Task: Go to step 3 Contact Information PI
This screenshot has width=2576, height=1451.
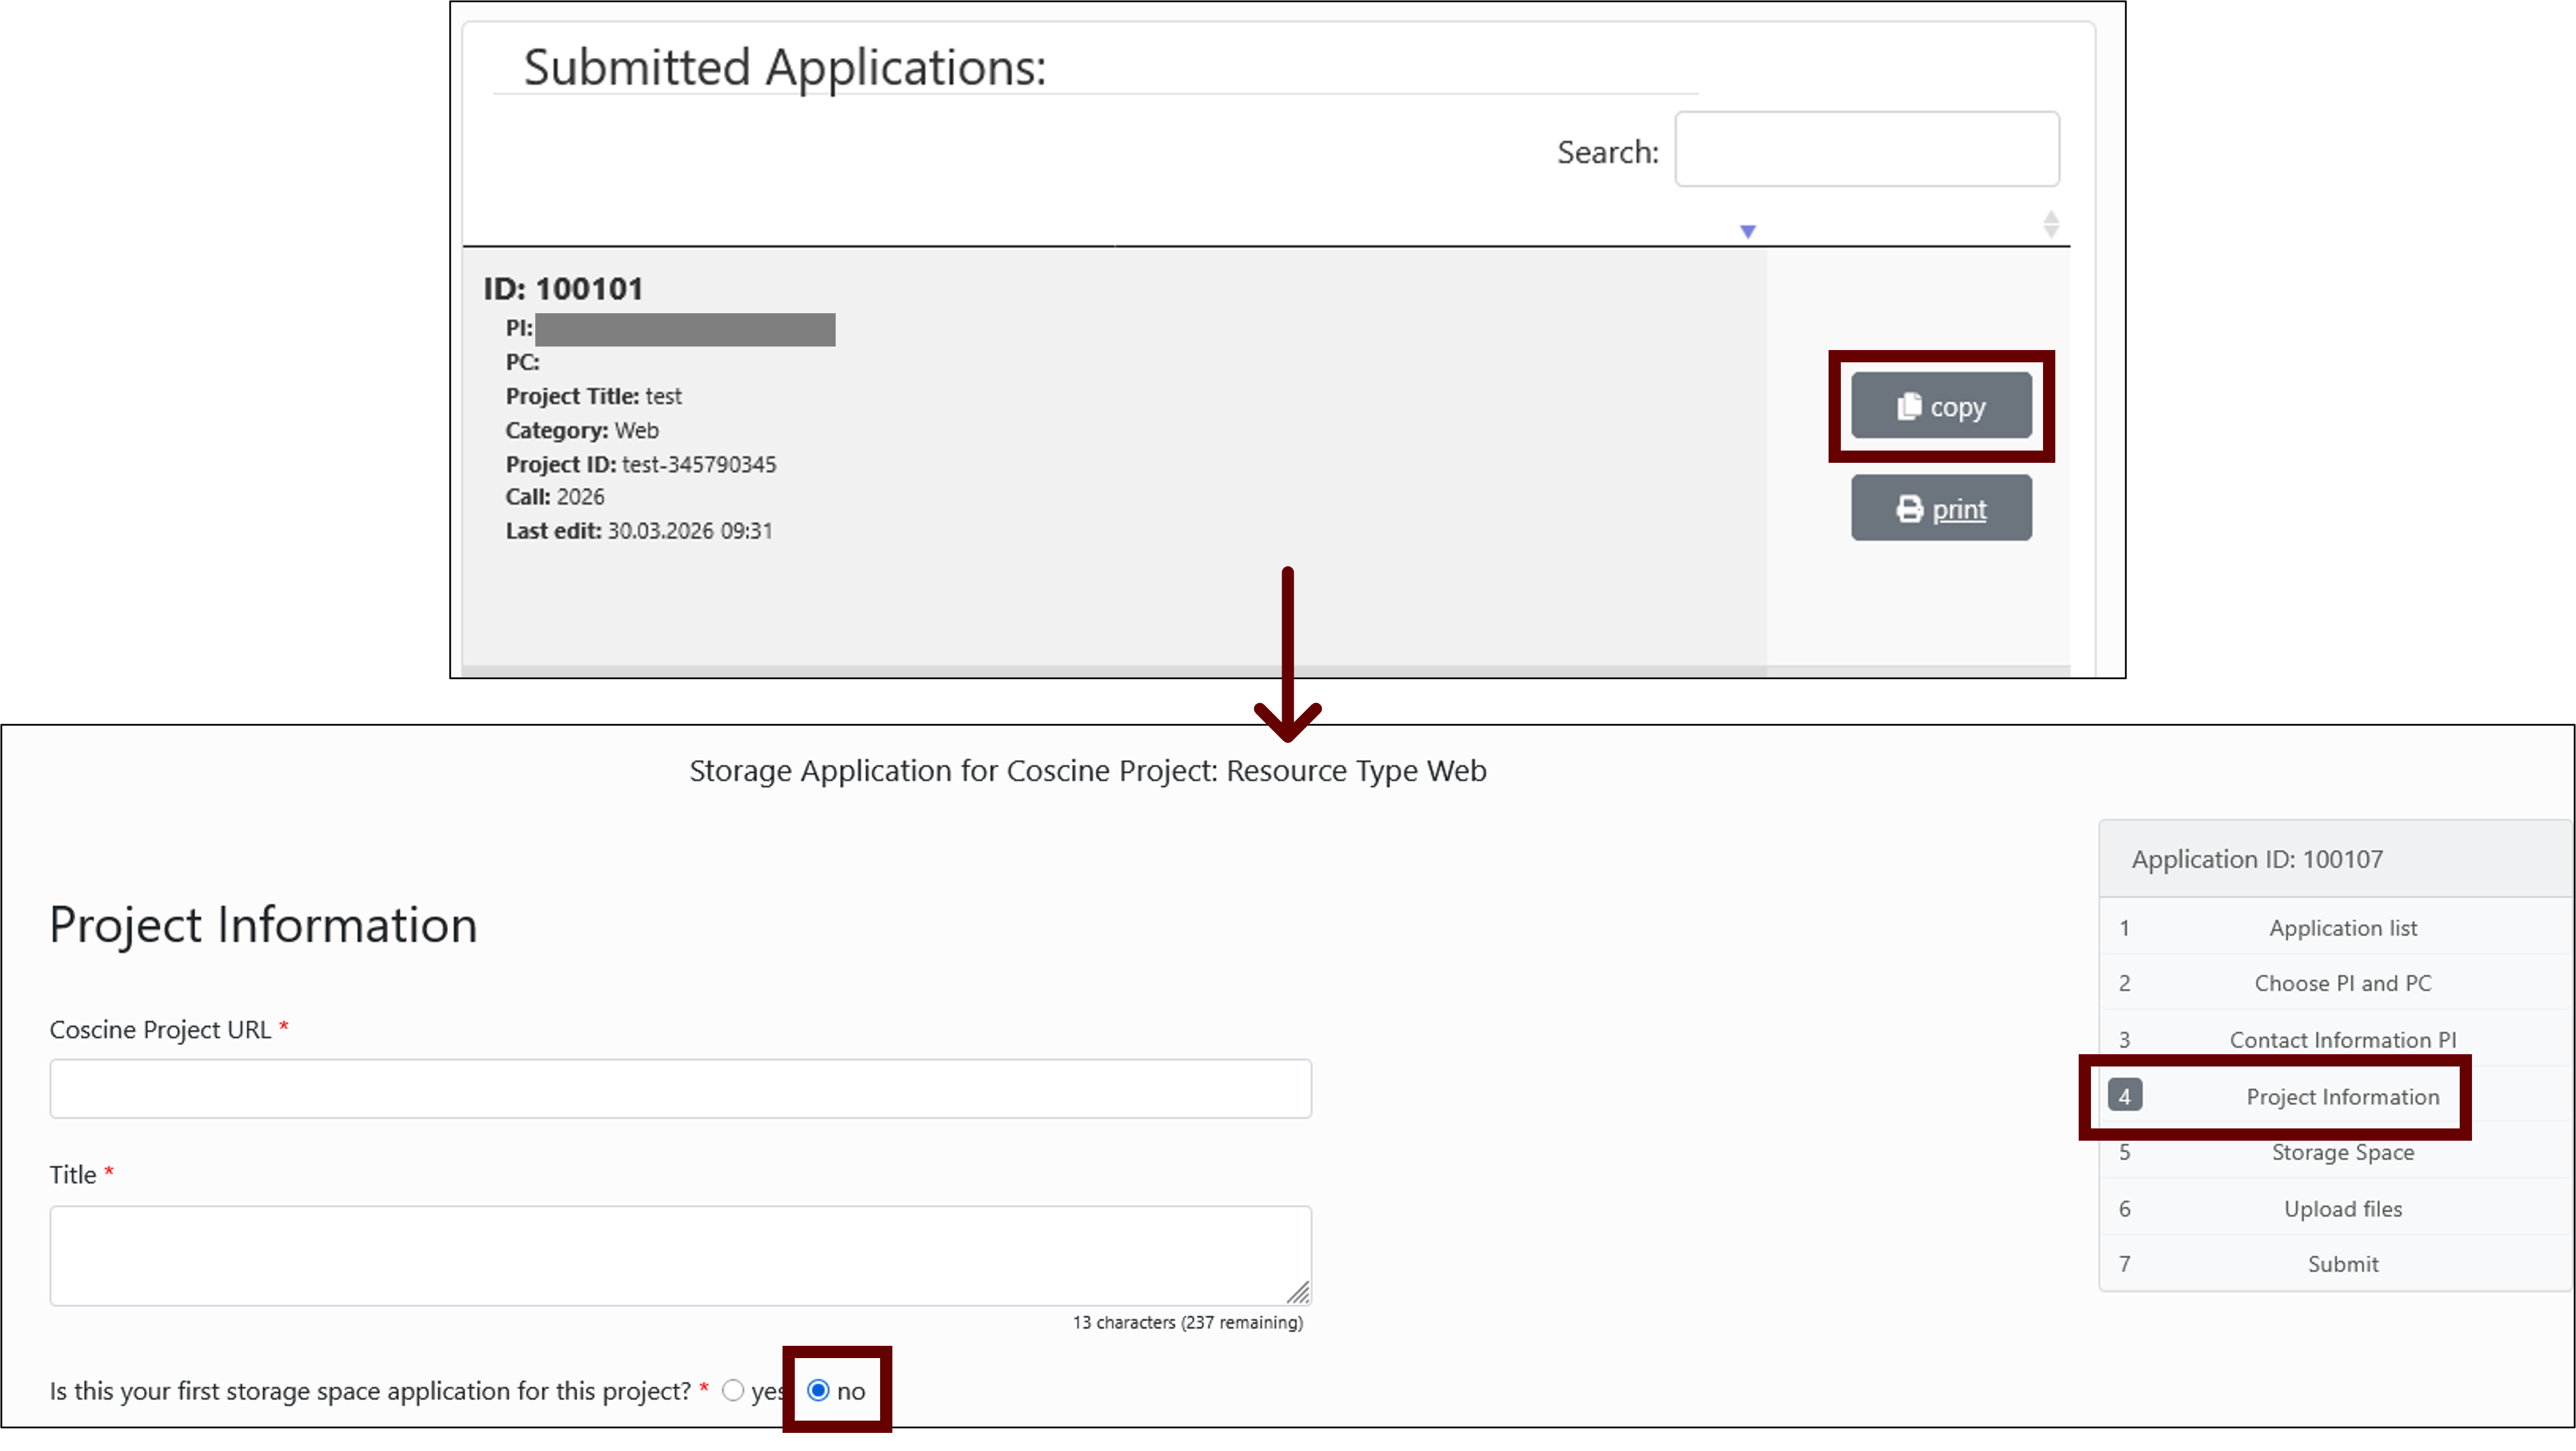Action: pyautogui.click(x=2335, y=1039)
